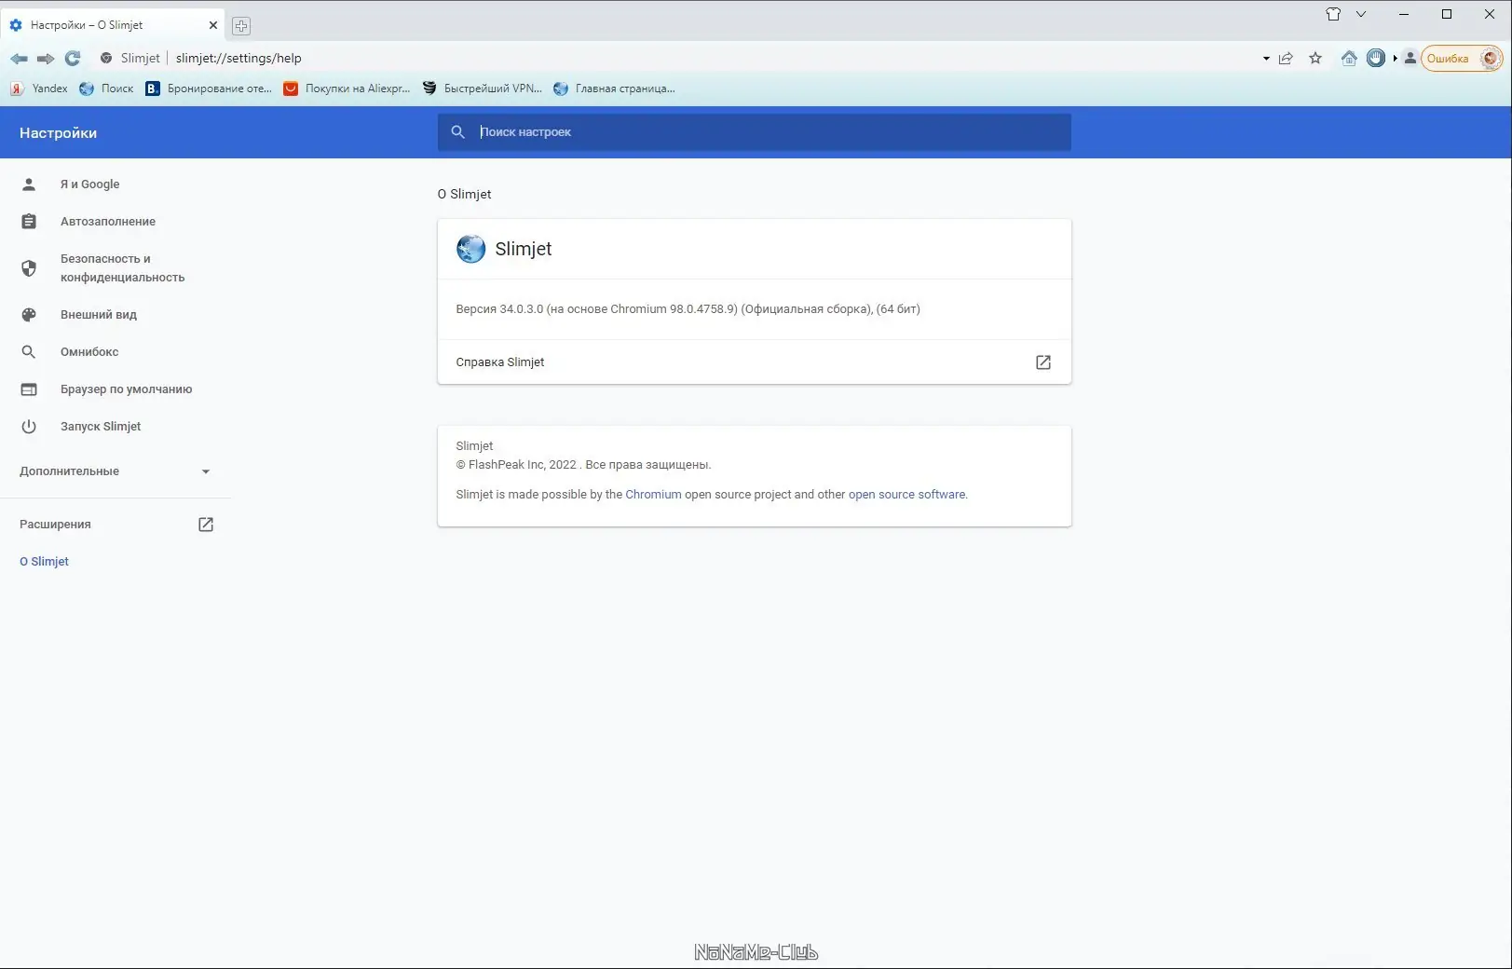Open the profile user icon
The image size is (1512, 969).
point(1410,58)
